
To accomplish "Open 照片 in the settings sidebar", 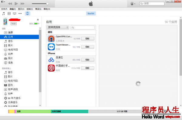I will tap(19, 58).
